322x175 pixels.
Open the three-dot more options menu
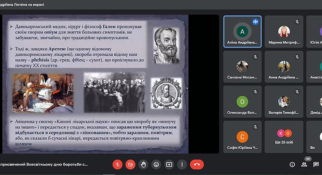click(182, 164)
